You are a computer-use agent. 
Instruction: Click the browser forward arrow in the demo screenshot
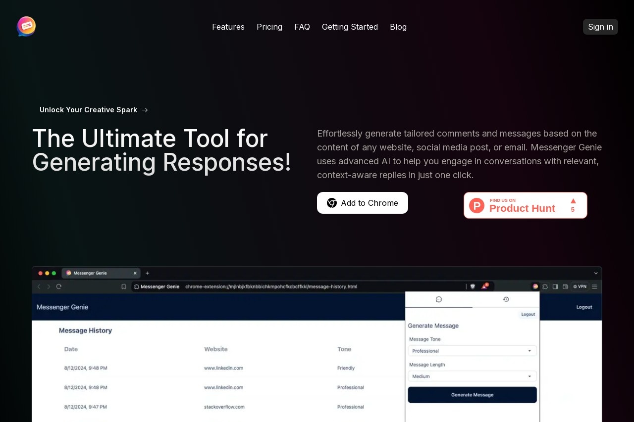(49, 286)
